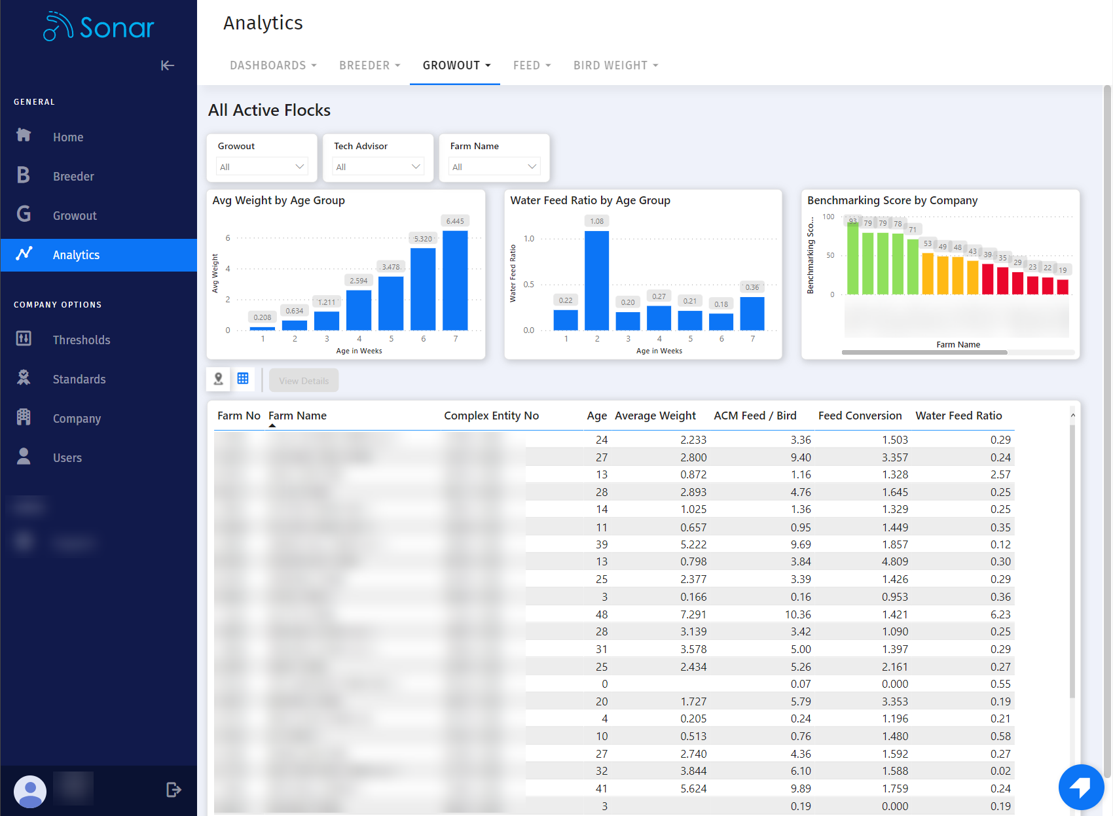Select age value 39 in table
Viewport: 1113px width, 816px height.
[602, 544]
